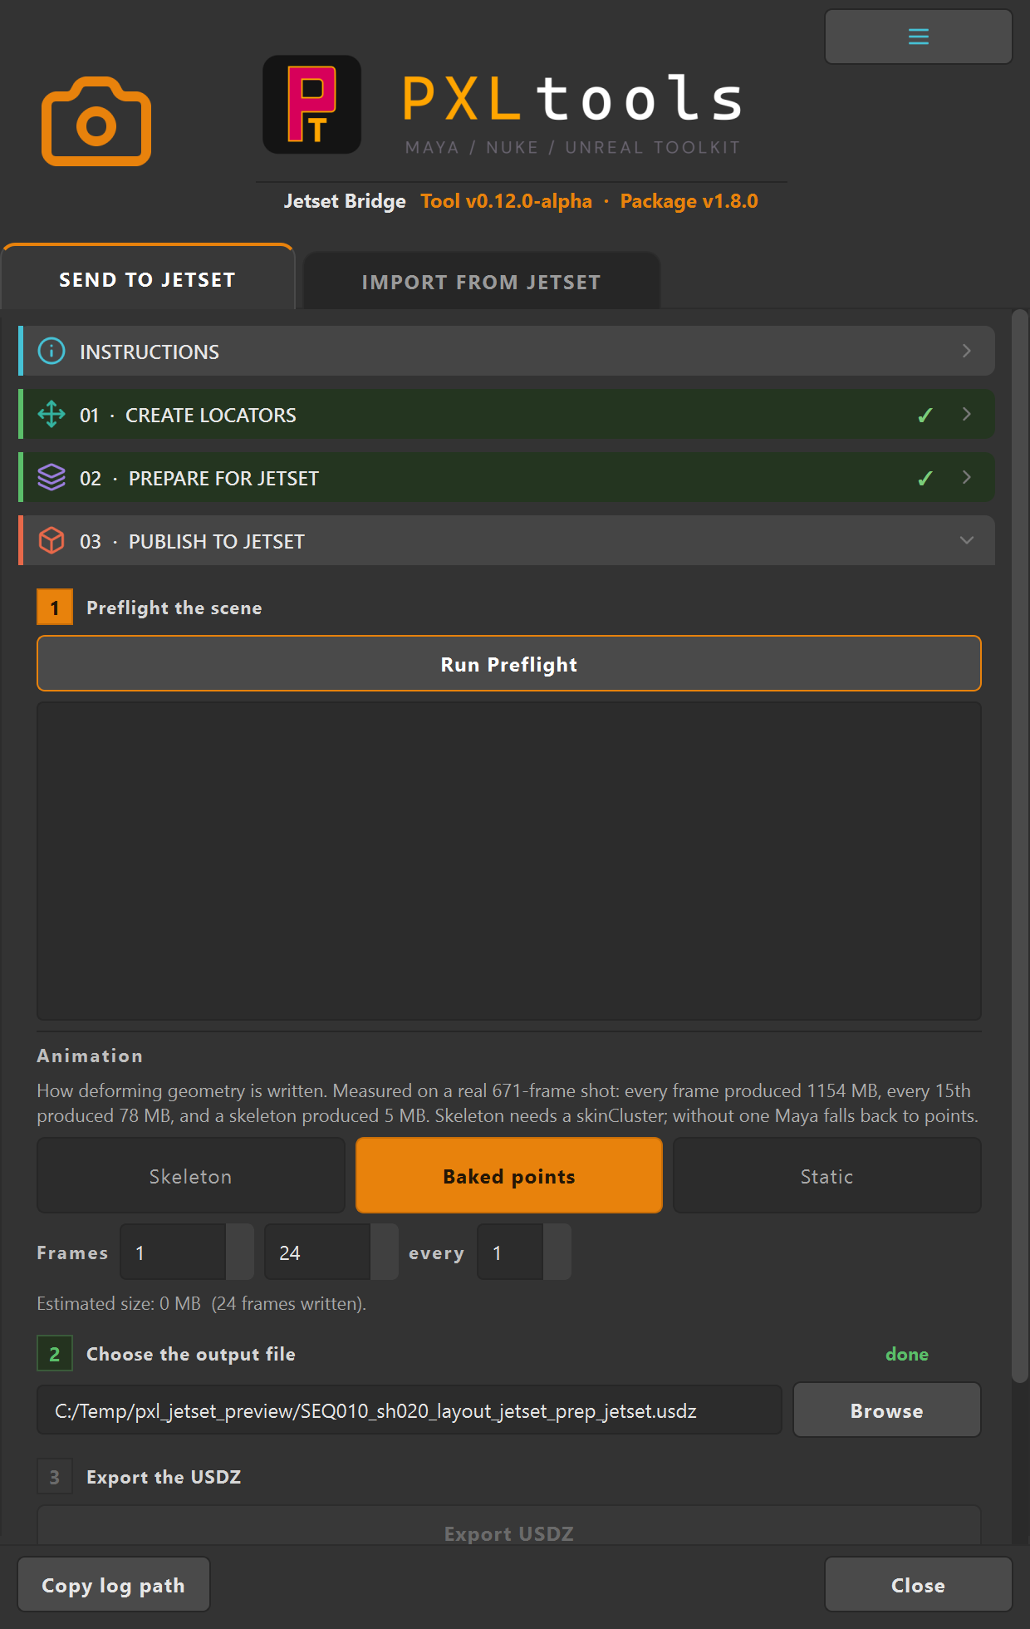Click the 'Choose the output file' heading
This screenshot has height=1629, width=1030.
[191, 1354]
